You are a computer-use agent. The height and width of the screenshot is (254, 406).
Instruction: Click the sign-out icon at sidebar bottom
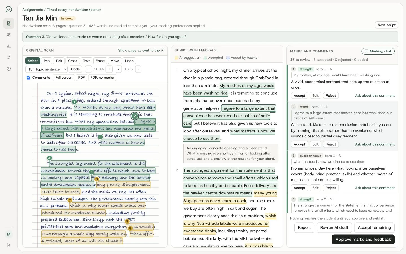(9, 245)
